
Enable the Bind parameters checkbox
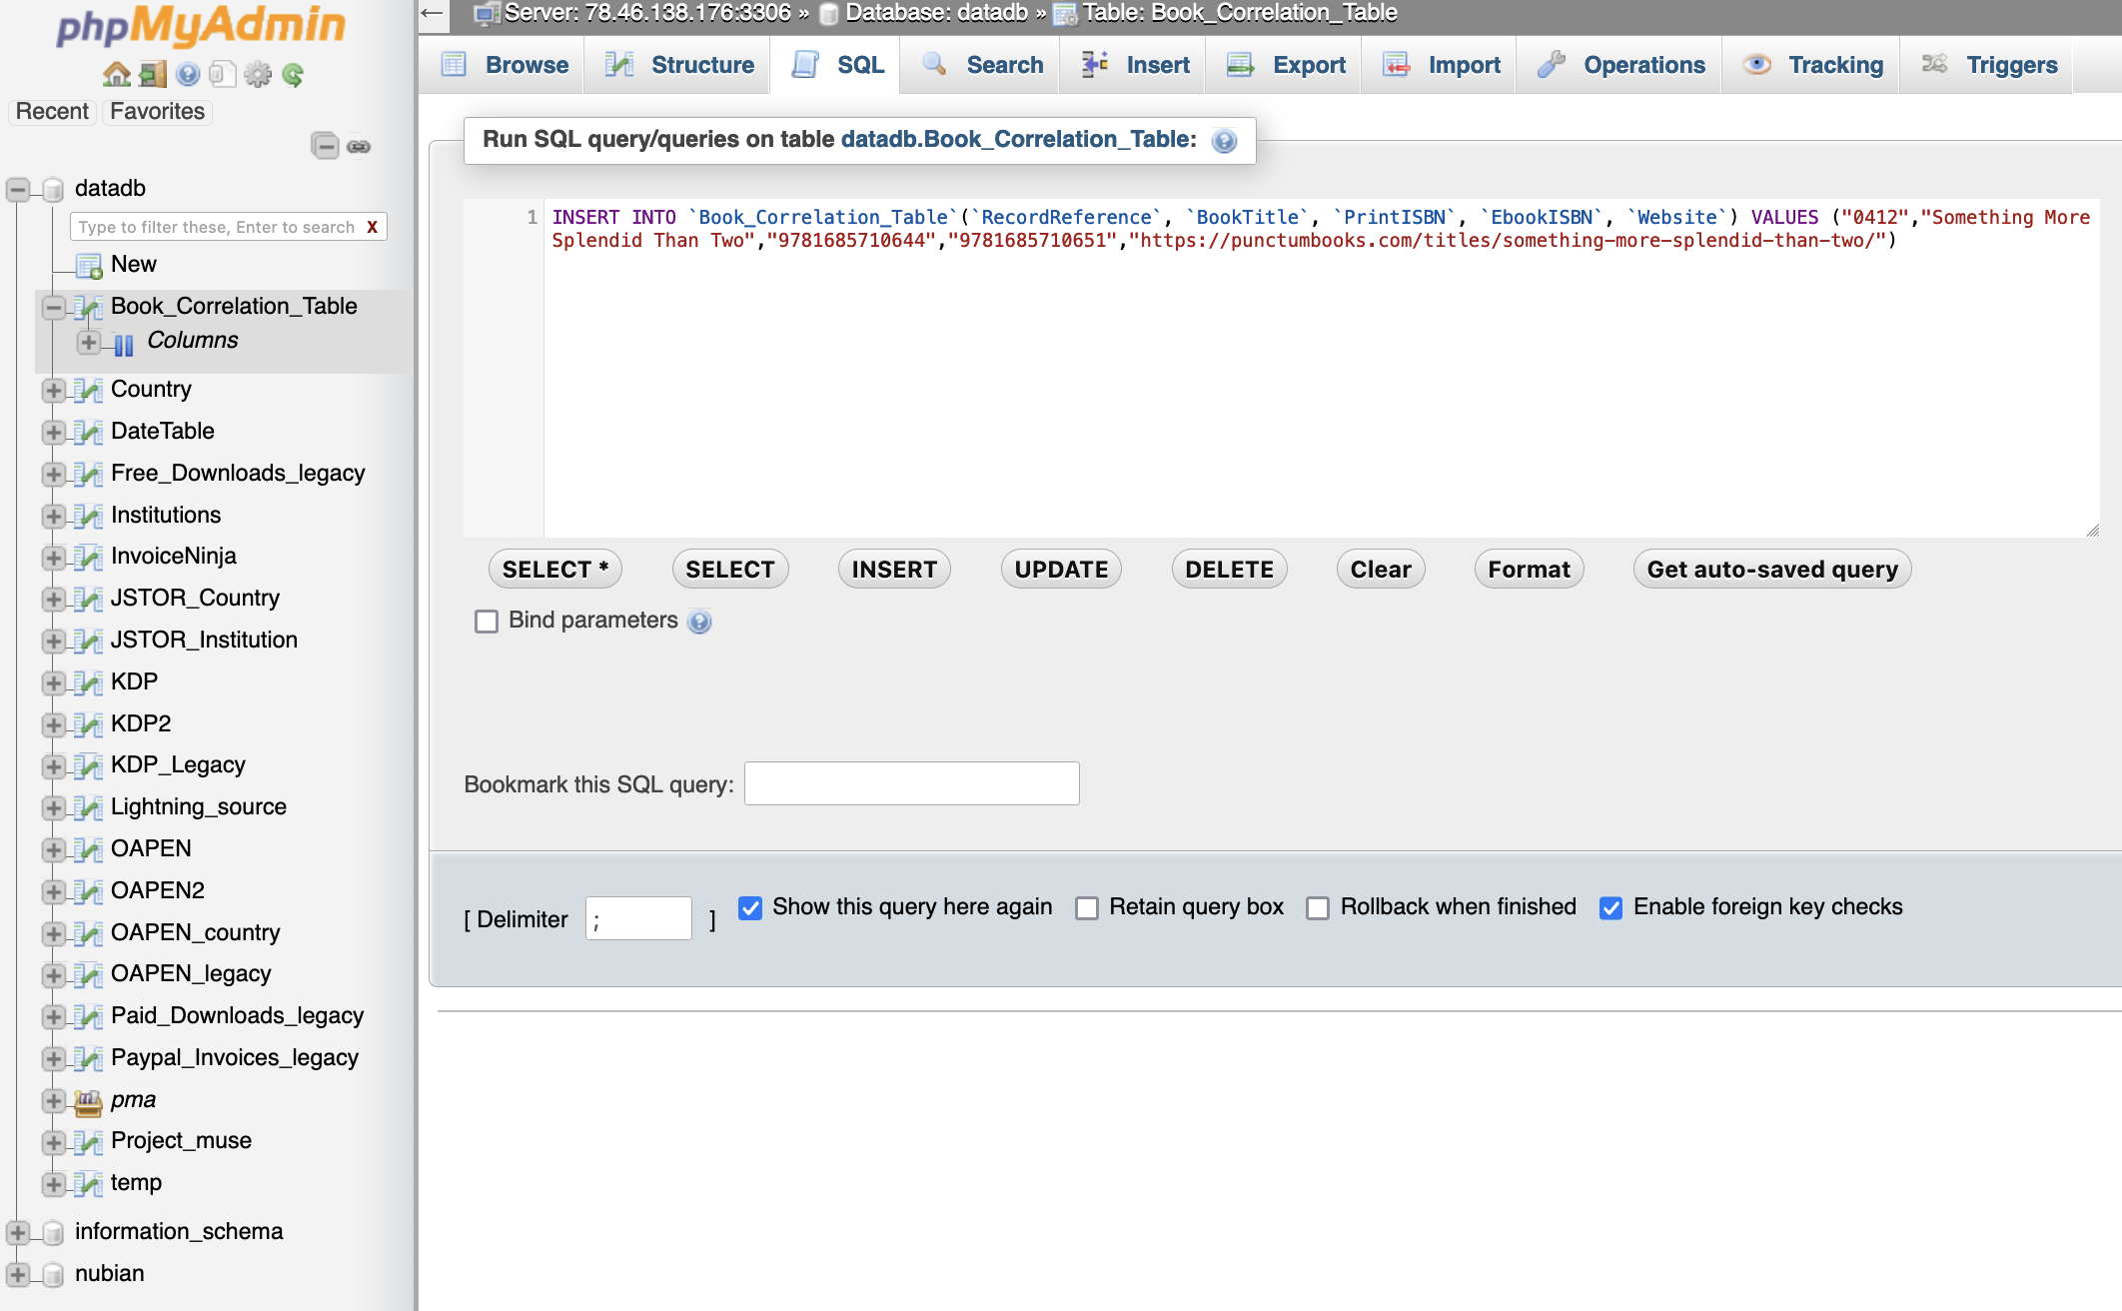pos(487,622)
